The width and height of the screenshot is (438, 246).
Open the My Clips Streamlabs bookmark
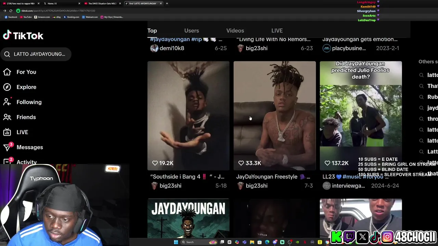pyautogui.click(x=112, y=17)
